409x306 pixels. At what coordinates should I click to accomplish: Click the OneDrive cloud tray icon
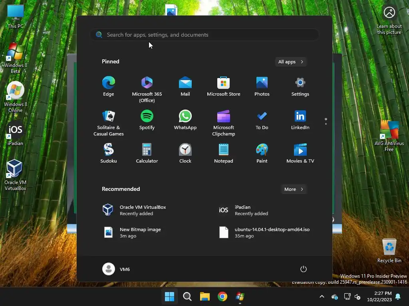(x=335, y=296)
